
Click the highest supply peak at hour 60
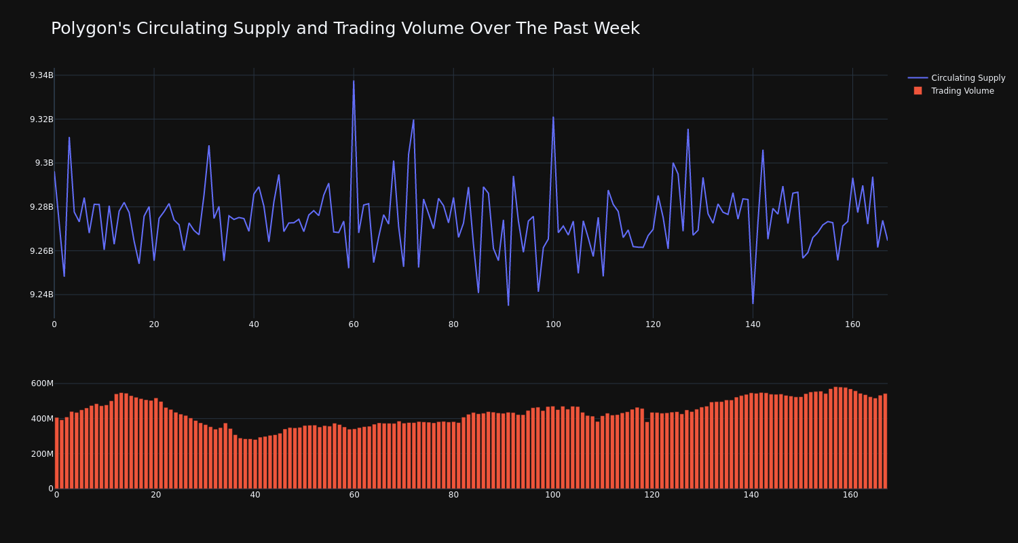[x=354, y=81]
